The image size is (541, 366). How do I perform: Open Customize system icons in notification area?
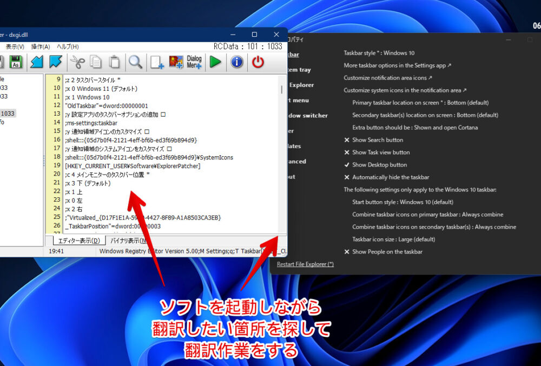[405, 90]
